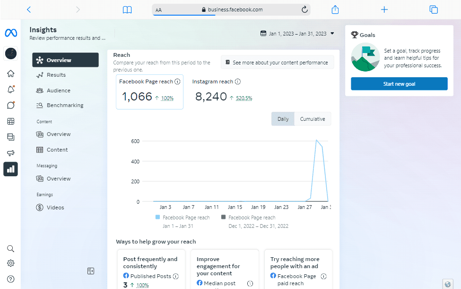Viewport: 461px width, 289px height.
Task: Open the inbox chat bubble icon
Action: tap(10, 105)
